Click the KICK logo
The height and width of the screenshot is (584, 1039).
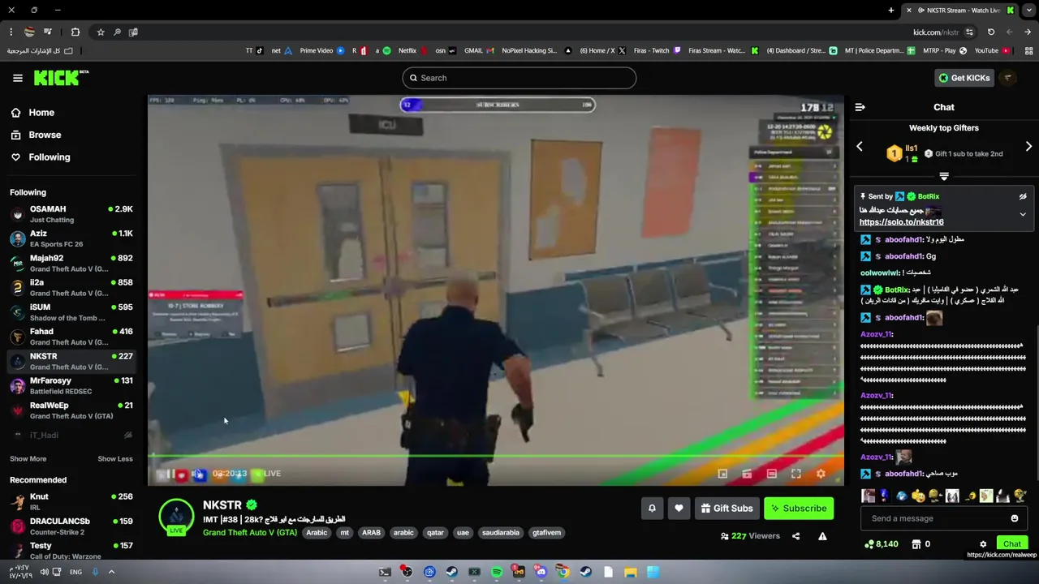click(60, 78)
